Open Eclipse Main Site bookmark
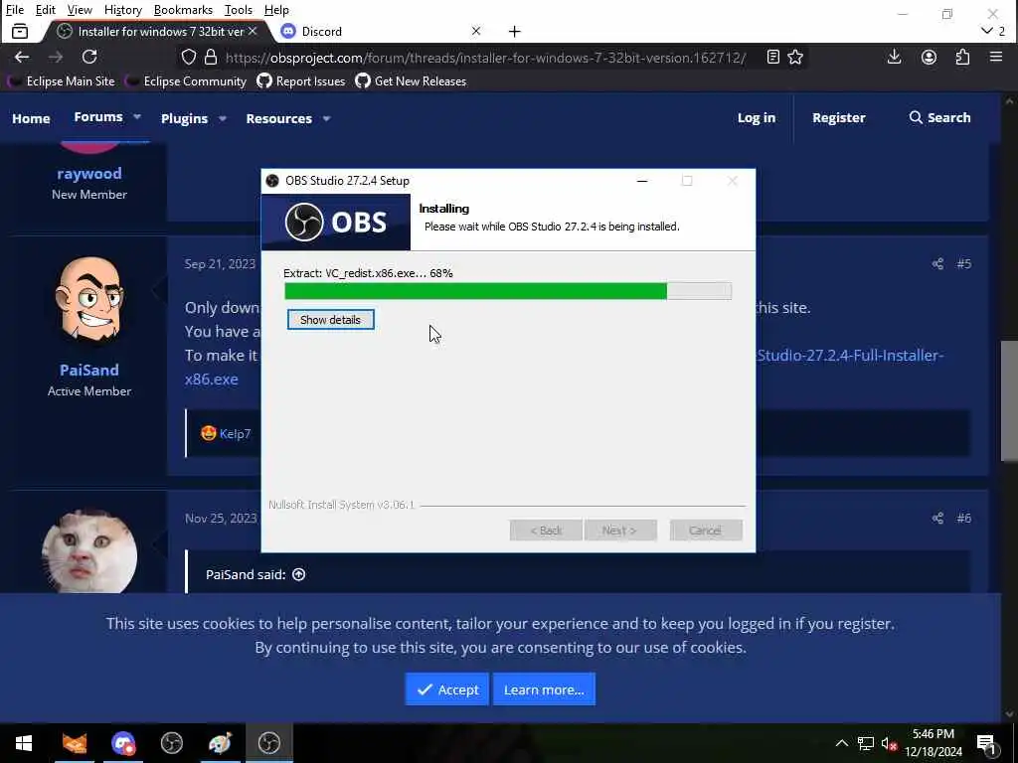The width and height of the screenshot is (1018, 763). click(x=61, y=81)
